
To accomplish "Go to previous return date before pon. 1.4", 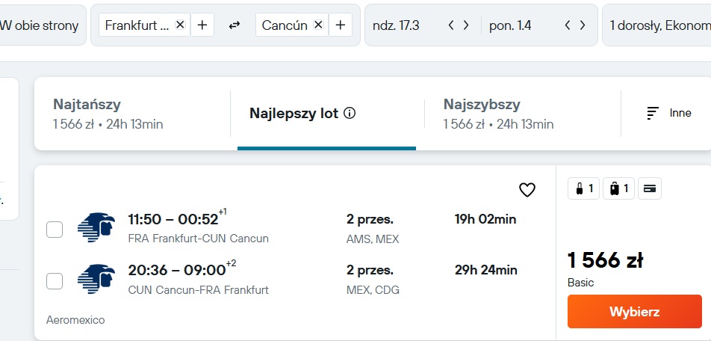I will point(568,25).
